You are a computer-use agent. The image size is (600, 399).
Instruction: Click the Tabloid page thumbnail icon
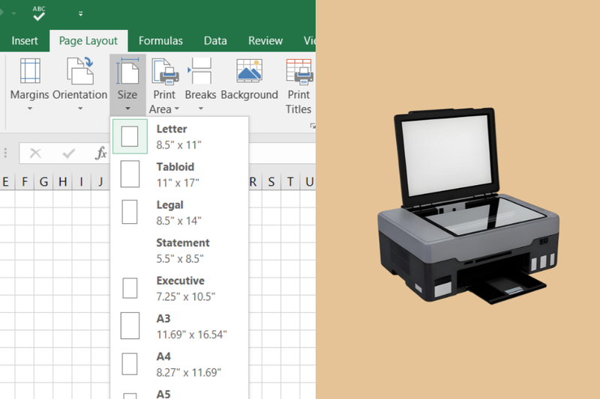pos(130,174)
